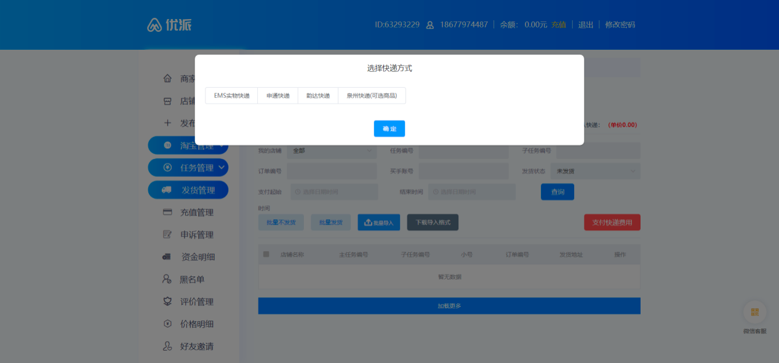Expand the 淘宝管理 sidebar menu
Screen dimensions: 779x363
(188, 145)
